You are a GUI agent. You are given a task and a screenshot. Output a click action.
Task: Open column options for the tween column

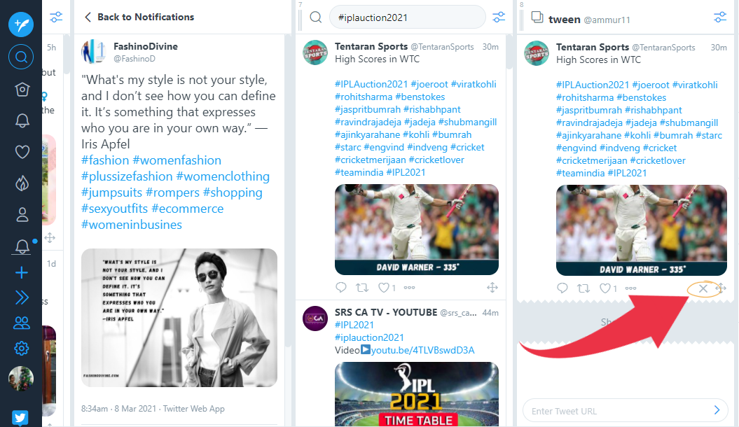(719, 17)
